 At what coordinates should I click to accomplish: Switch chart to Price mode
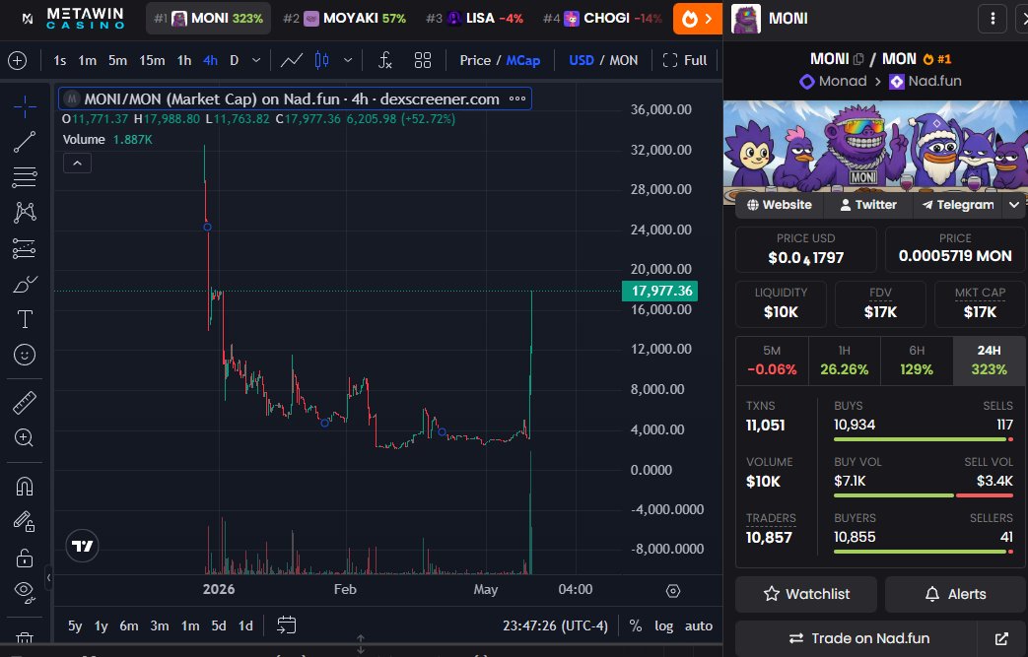click(x=475, y=60)
